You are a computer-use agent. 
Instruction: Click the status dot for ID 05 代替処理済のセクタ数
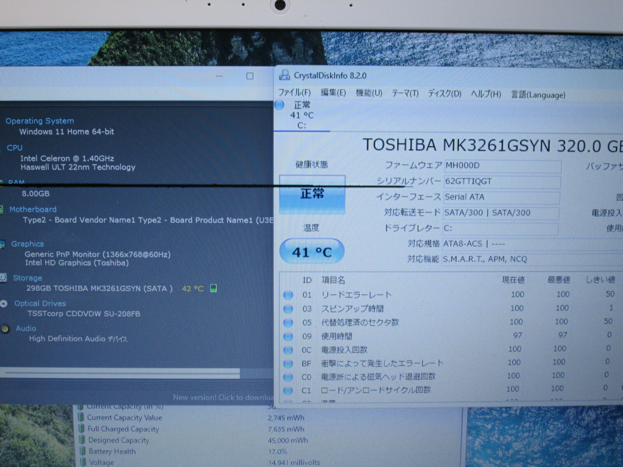point(288,323)
